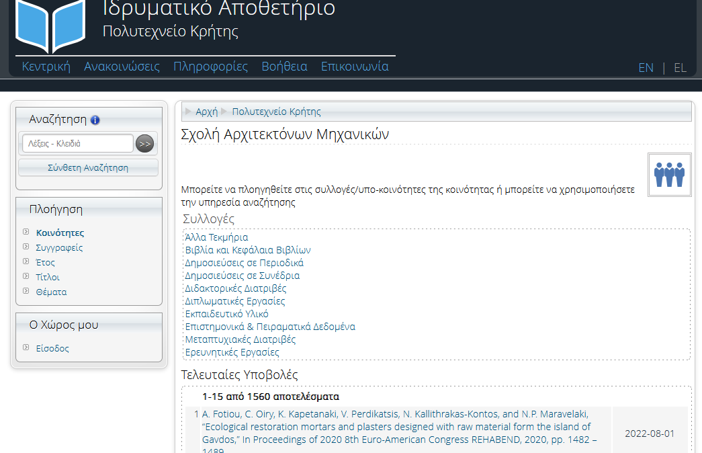Go to Αρχή breadcrumb

click(x=206, y=112)
